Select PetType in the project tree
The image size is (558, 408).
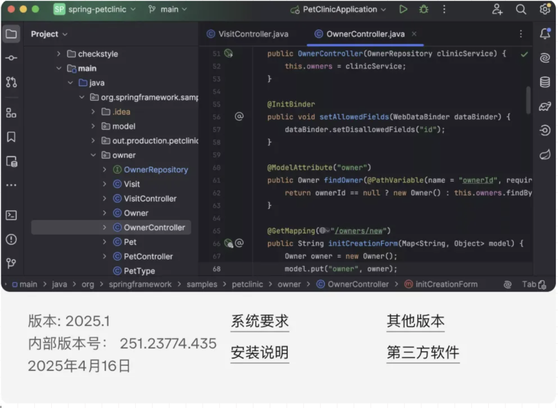coord(139,271)
